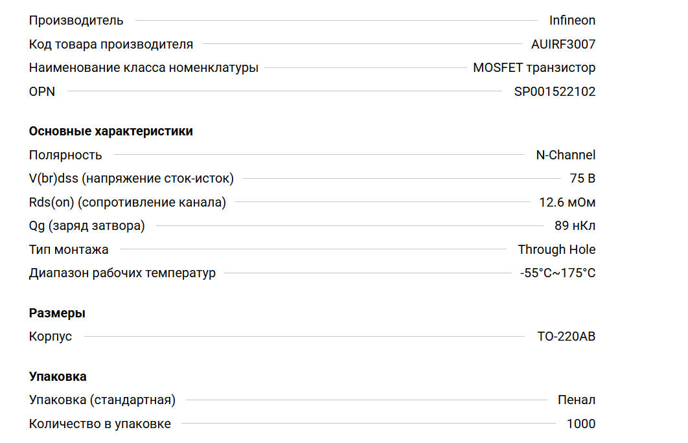Image resolution: width=688 pixels, height=443 pixels.
Task: Click the Infineon manufacturer value
Action: tap(572, 20)
